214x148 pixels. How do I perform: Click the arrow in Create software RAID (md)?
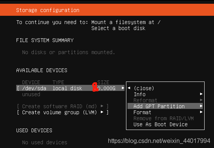coord(102,106)
